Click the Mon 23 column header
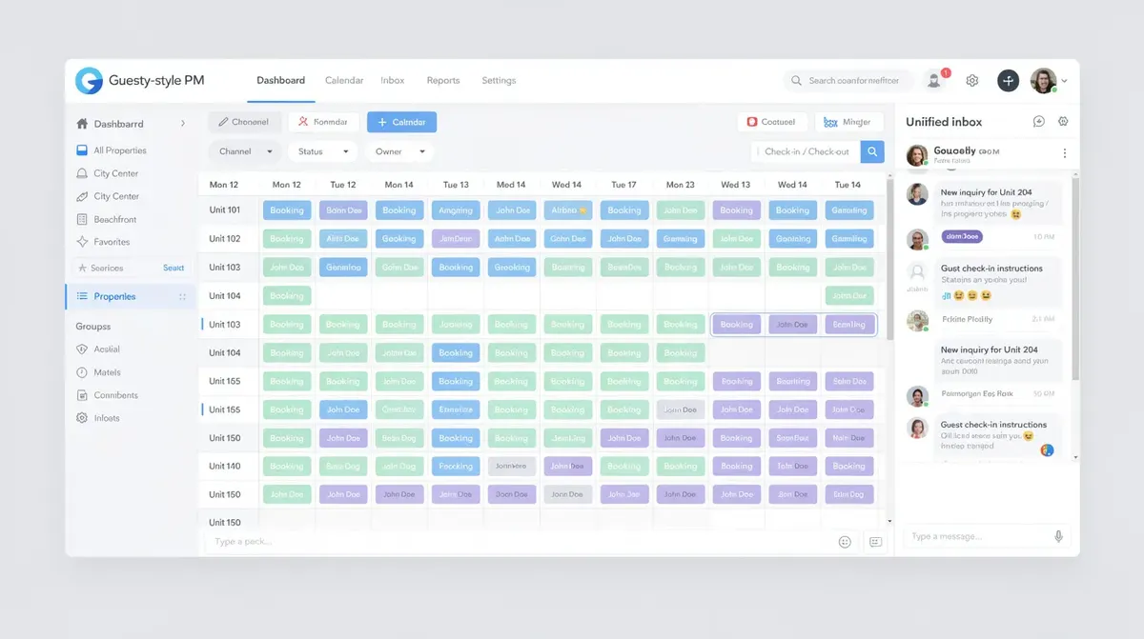 click(681, 185)
